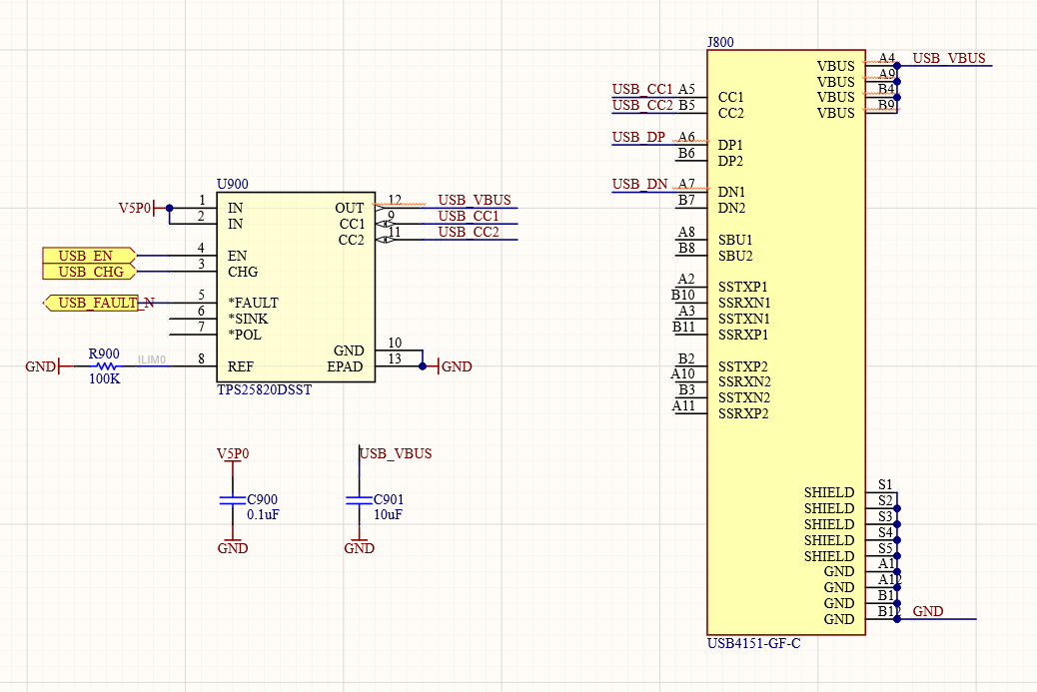1037x692 pixels.
Task: Click the C900 designator text
Action: click(x=262, y=499)
